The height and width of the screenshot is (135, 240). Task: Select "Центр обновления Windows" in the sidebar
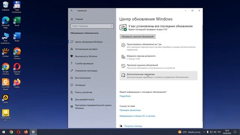[x=92, y=42]
